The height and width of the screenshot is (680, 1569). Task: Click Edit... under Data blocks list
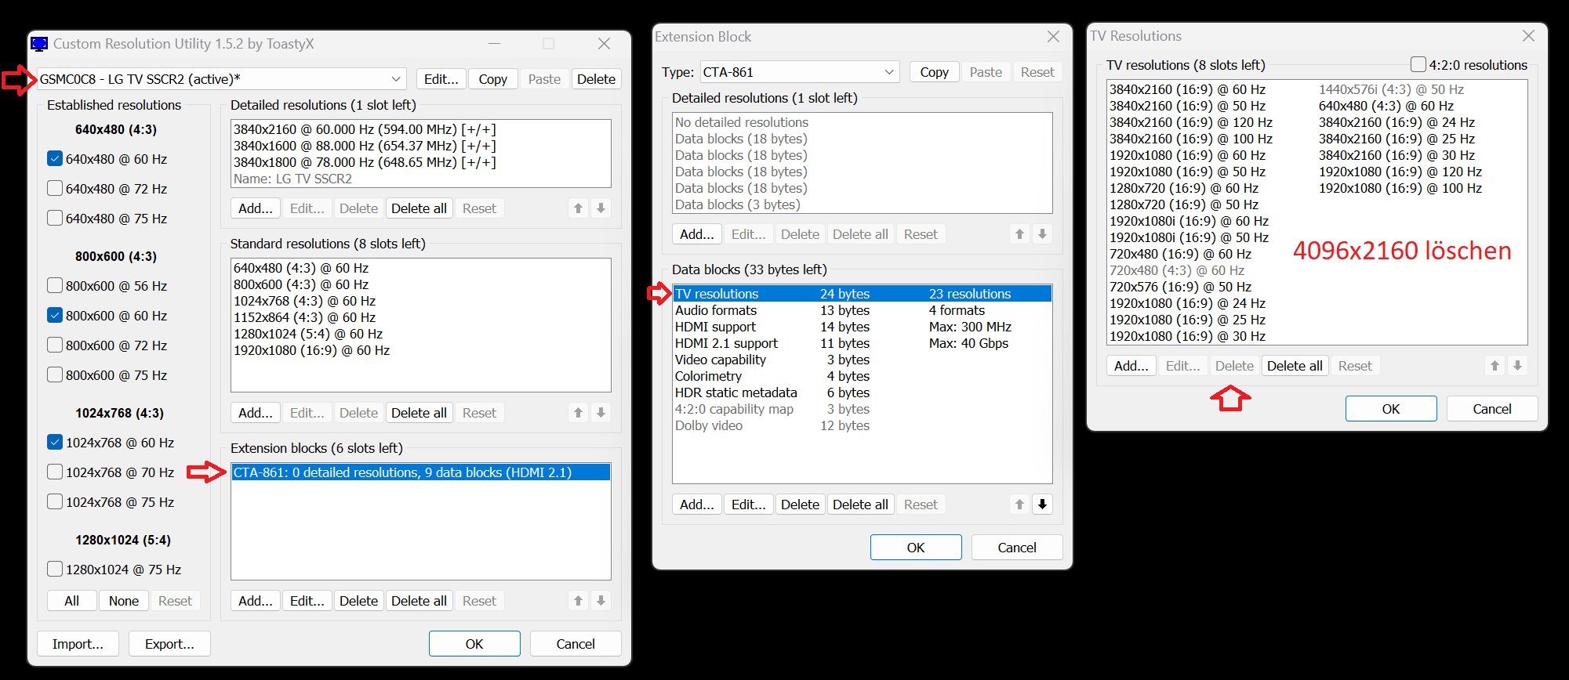coord(748,505)
